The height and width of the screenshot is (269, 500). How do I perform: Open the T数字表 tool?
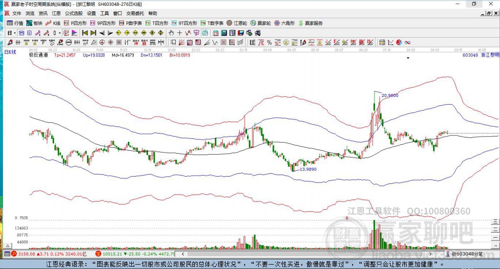click(212, 23)
